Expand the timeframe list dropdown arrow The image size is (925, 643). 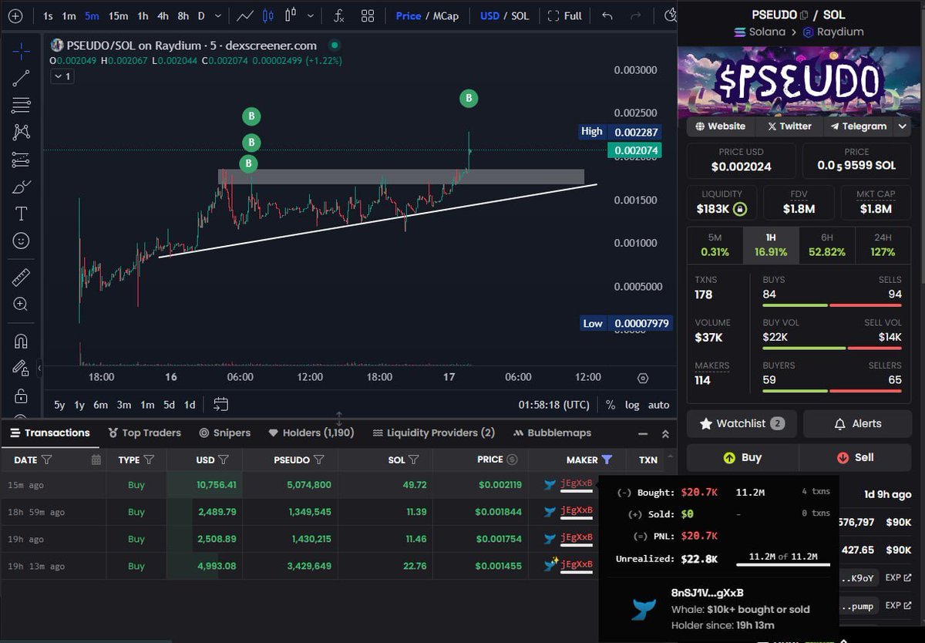pos(219,15)
